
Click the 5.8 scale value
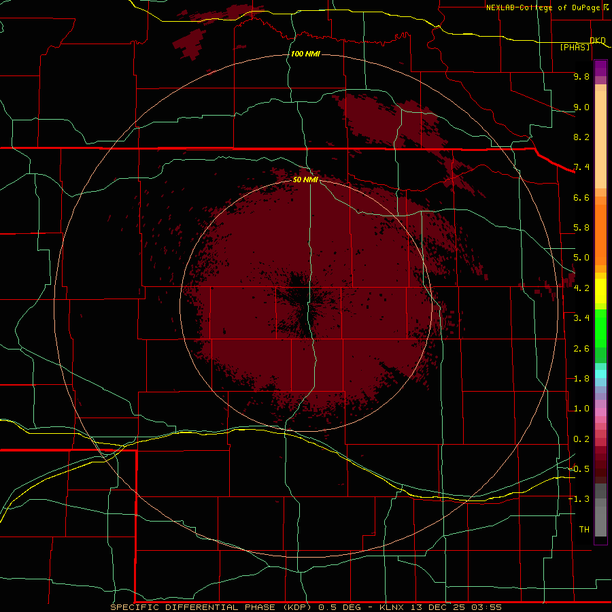[581, 228]
